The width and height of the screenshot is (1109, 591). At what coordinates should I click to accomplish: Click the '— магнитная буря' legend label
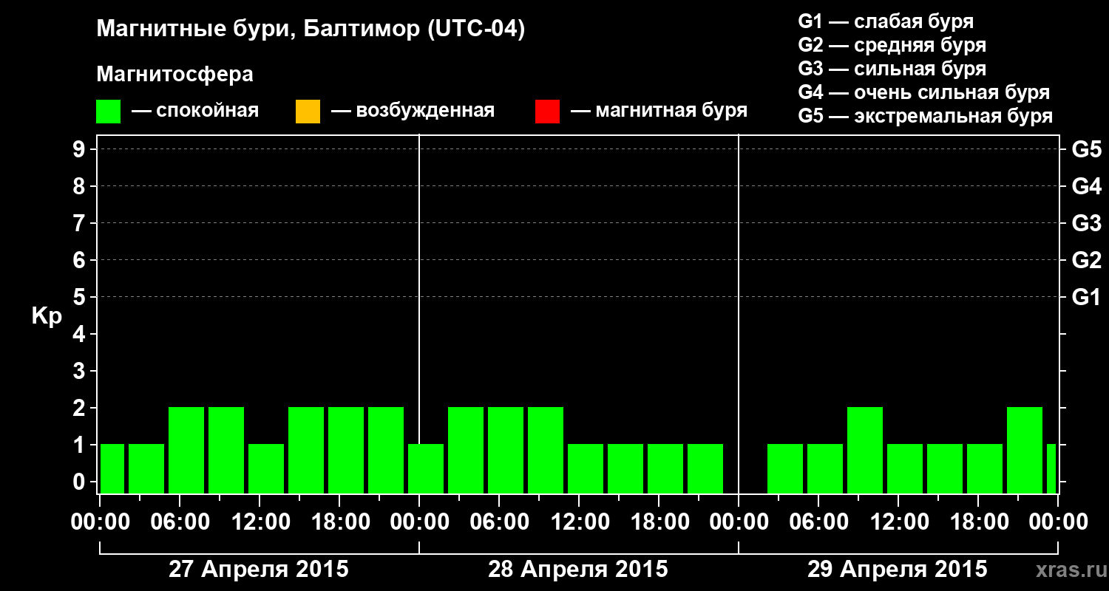click(659, 112)
